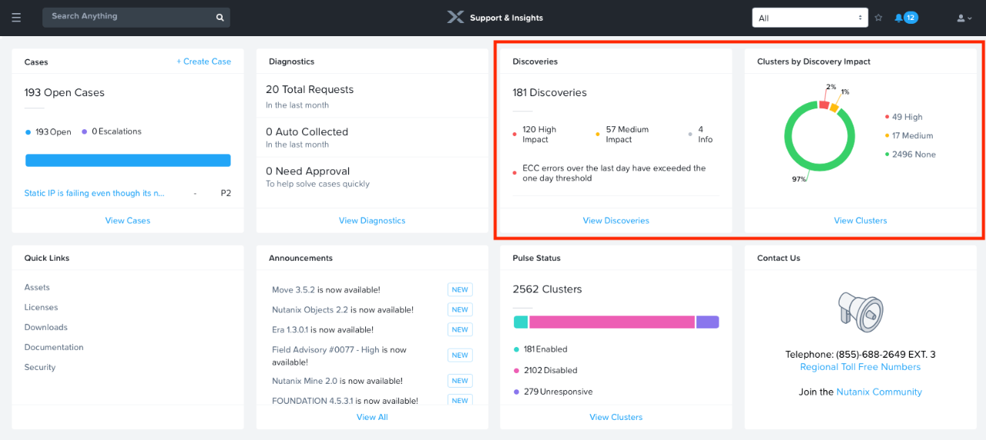Open Regional Toll Free Numbers link
986x440 pixels.
click(x=860, y=367)
